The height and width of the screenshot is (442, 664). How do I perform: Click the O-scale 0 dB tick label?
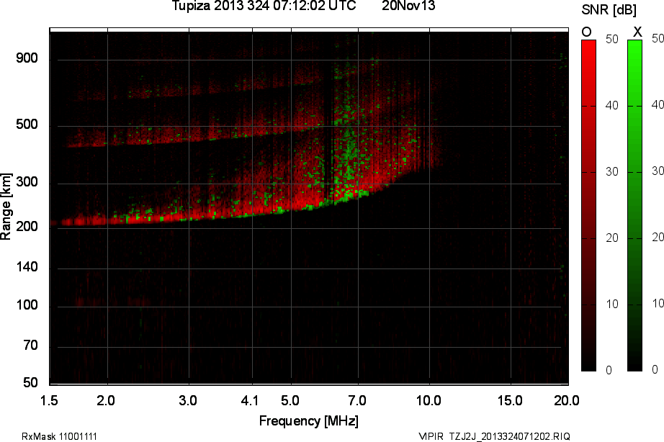[x=609, y=371]
